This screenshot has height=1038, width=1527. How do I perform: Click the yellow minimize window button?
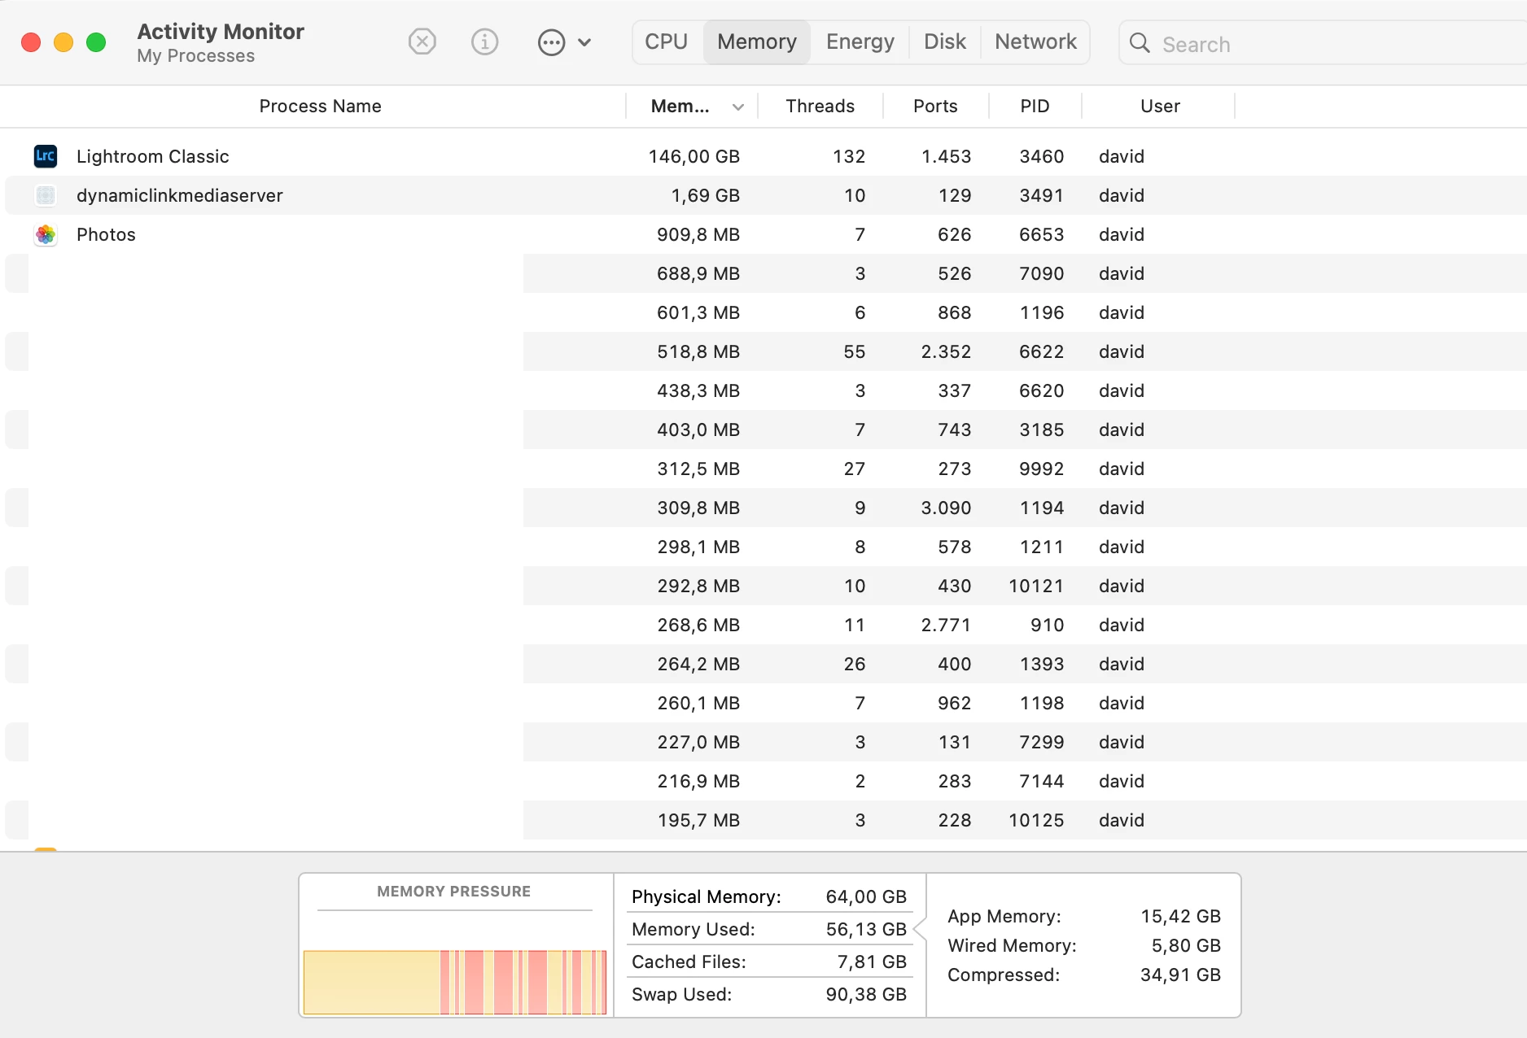pos(63,42)
